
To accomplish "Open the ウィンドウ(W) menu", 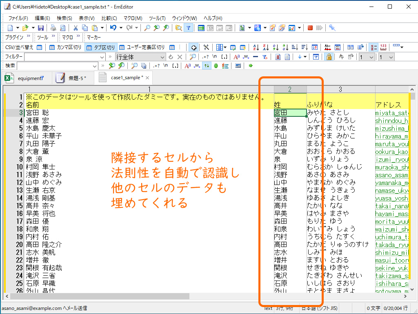I will (185, 18).
